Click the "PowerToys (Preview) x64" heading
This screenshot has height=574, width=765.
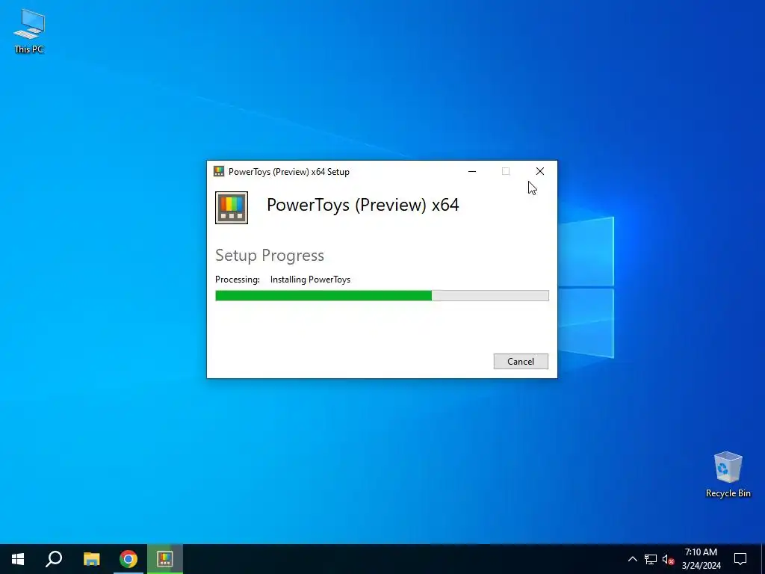[x=362, y=205]
